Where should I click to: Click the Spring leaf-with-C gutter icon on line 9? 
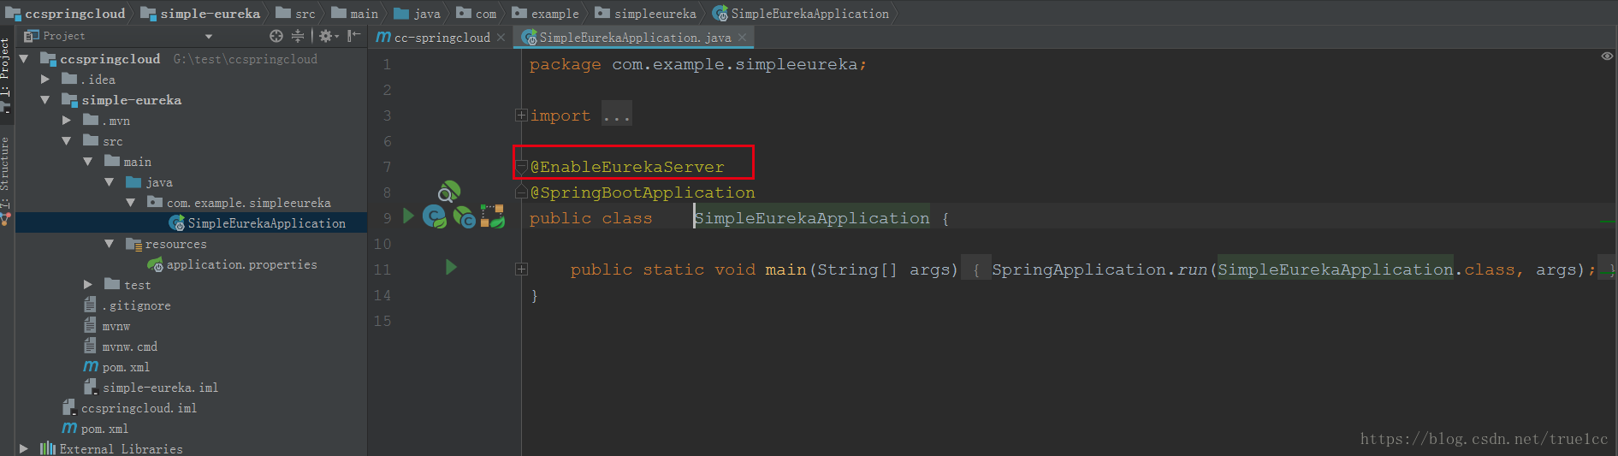(464, 217)
